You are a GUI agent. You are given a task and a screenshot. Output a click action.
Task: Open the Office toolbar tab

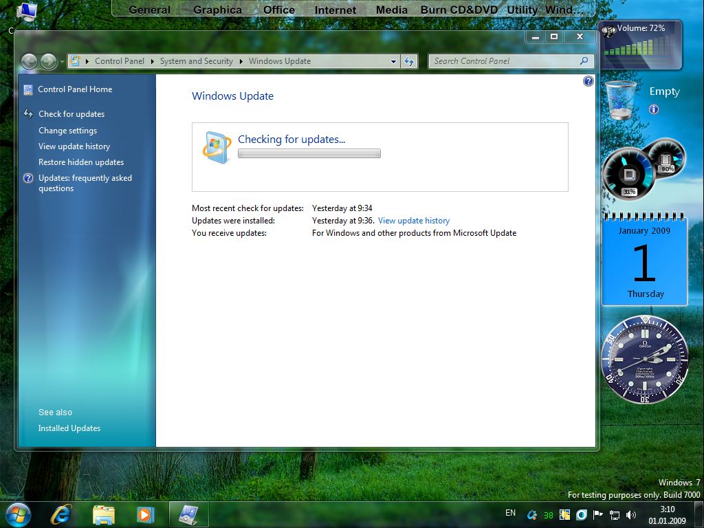[279, 10]
